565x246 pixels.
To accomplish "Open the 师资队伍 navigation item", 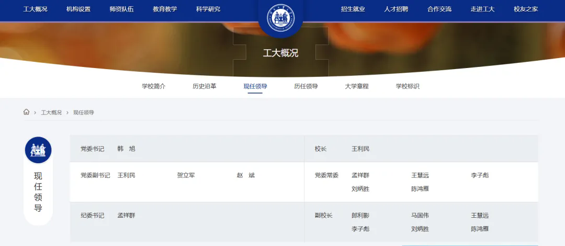I will point(122,9).
